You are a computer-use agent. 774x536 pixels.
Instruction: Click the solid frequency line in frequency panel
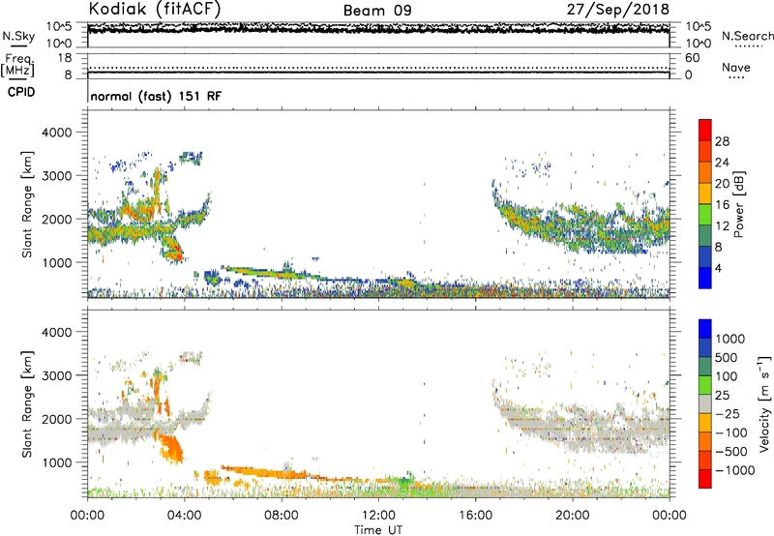(378, 73)
